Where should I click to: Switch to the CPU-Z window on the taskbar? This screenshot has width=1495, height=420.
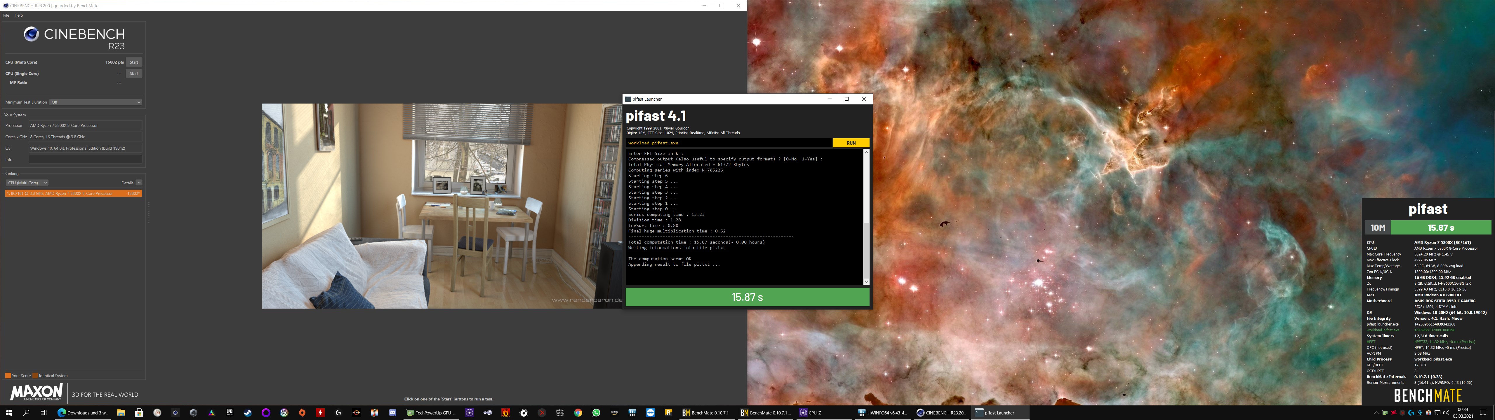tap(825, 413)
